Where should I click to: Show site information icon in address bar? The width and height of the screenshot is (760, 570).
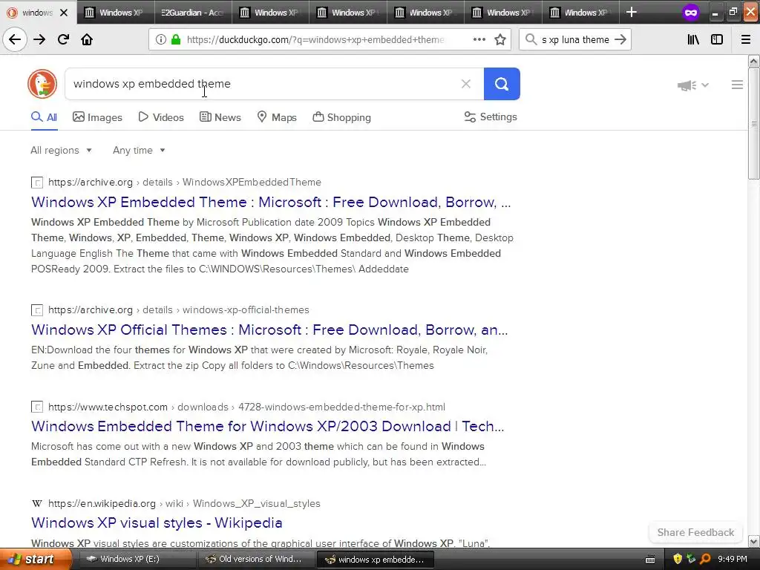tap(161, 40)
